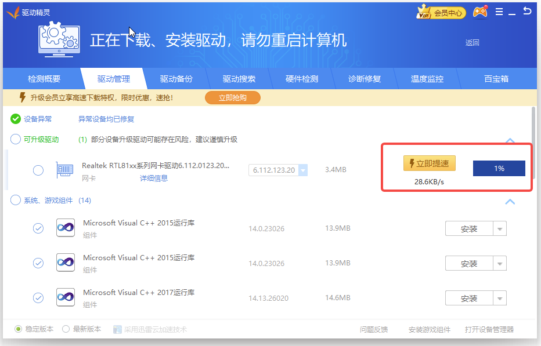
Task: Click the first Visual C++ 2015 component icon
Action: point(65,228)
